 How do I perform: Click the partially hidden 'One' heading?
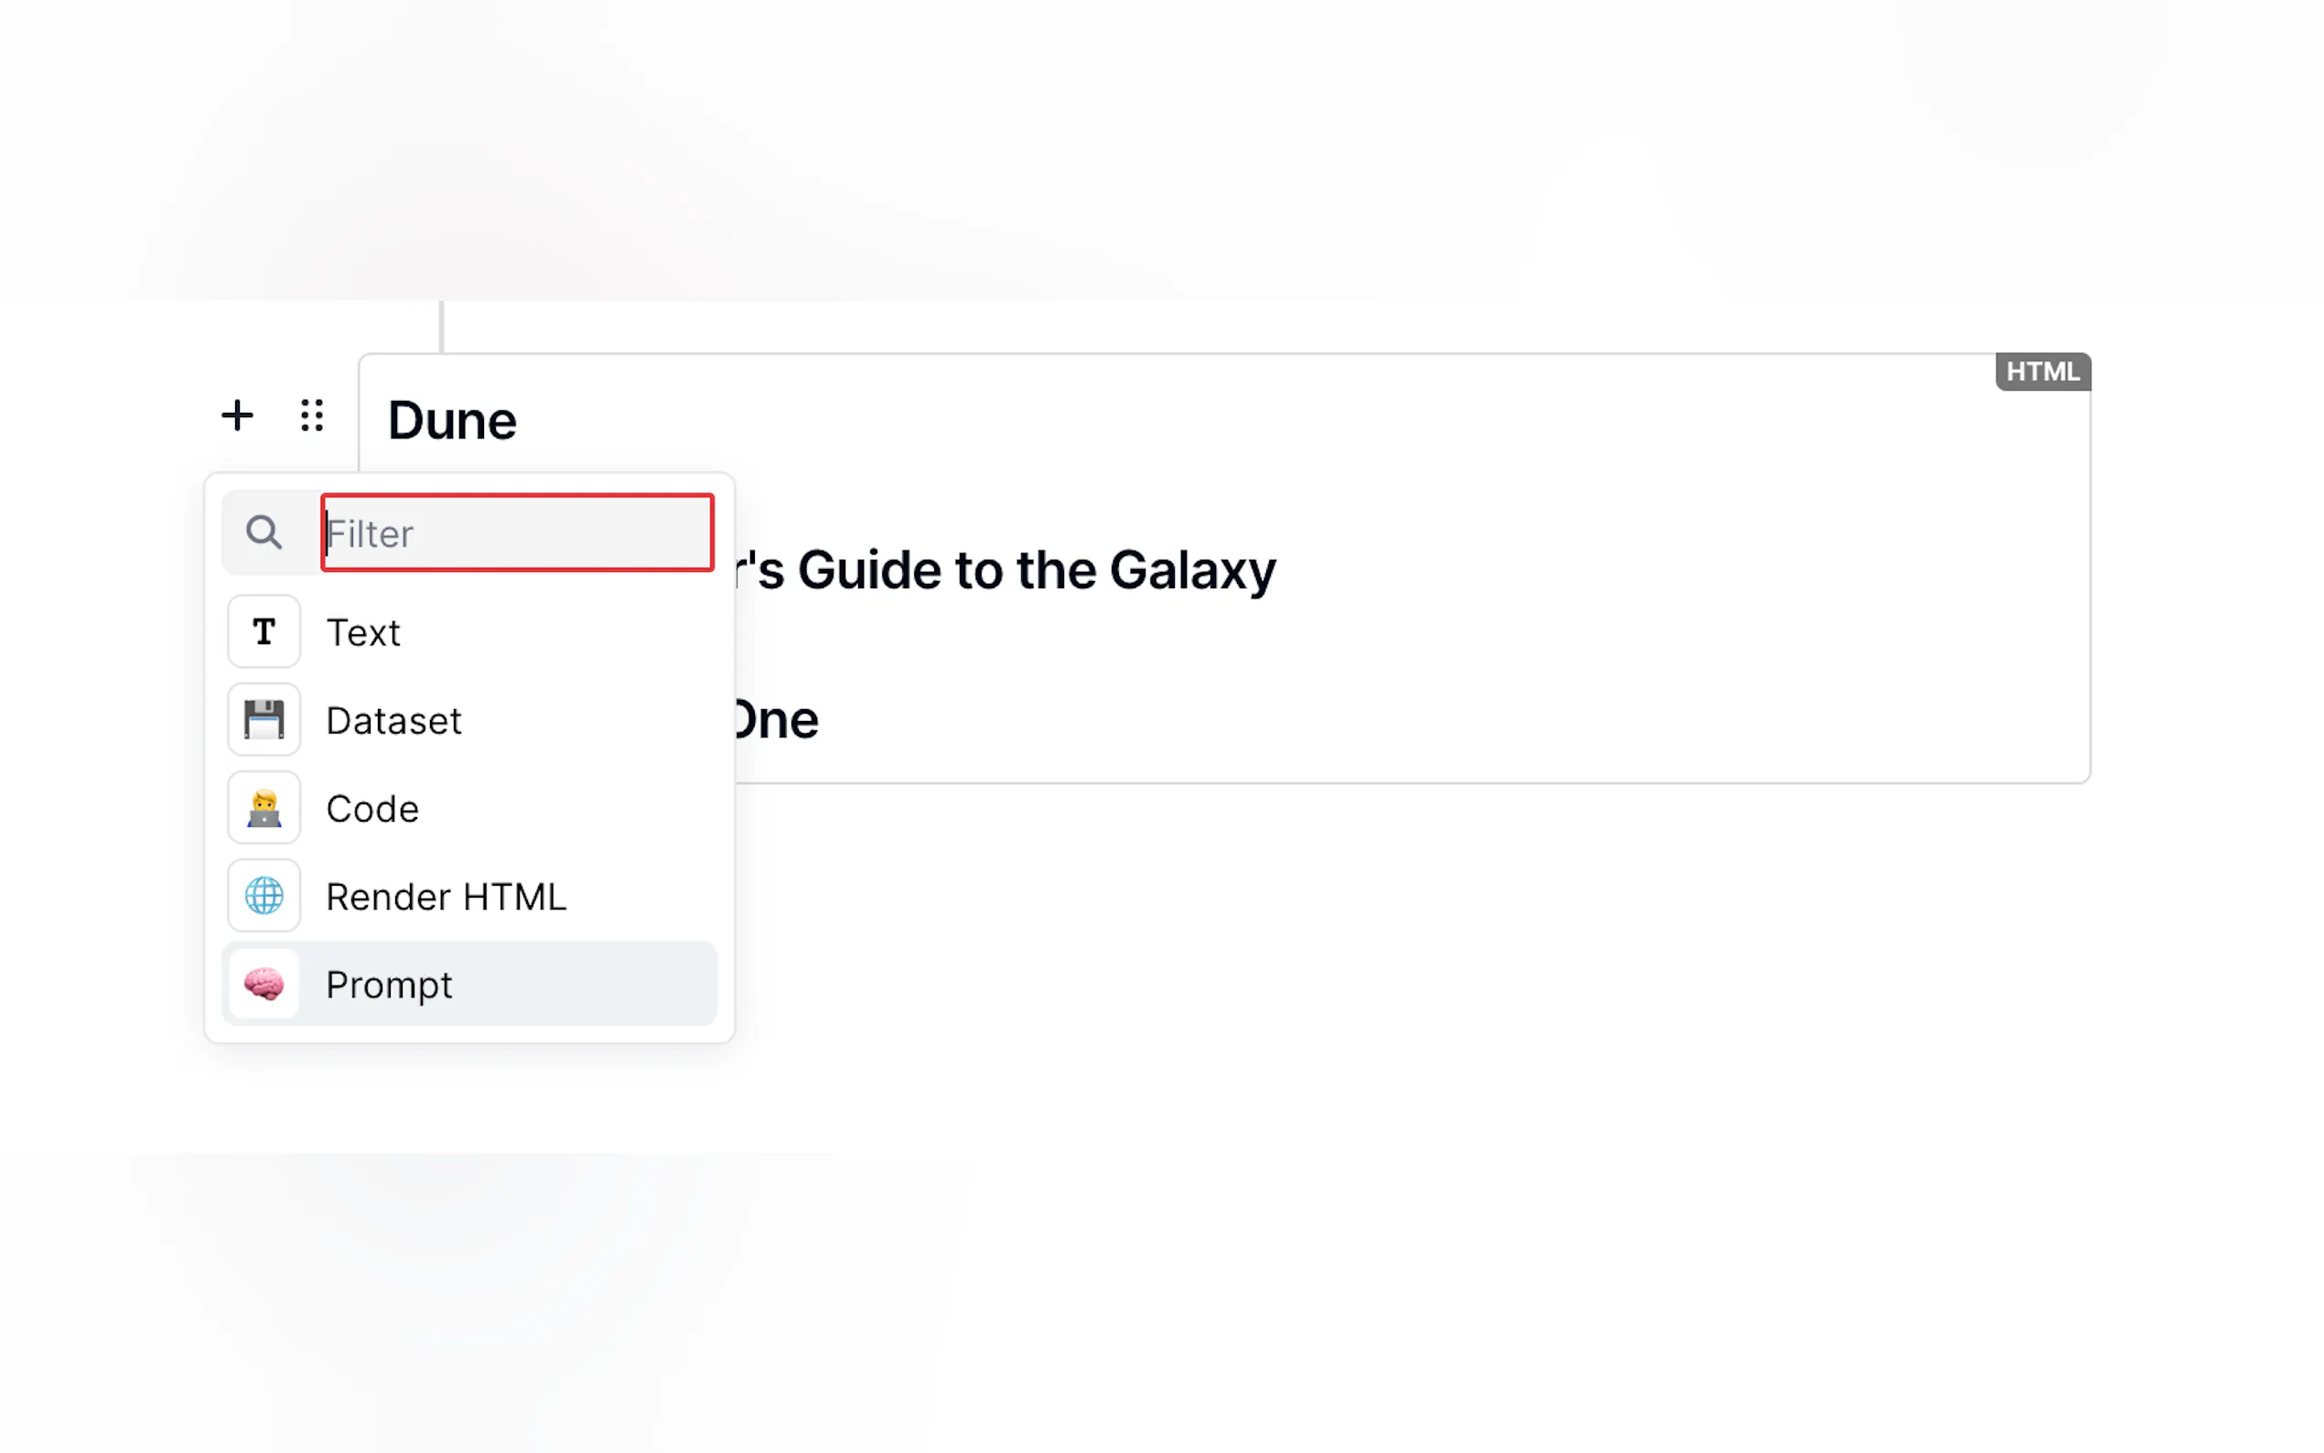[x=776, y=720]
